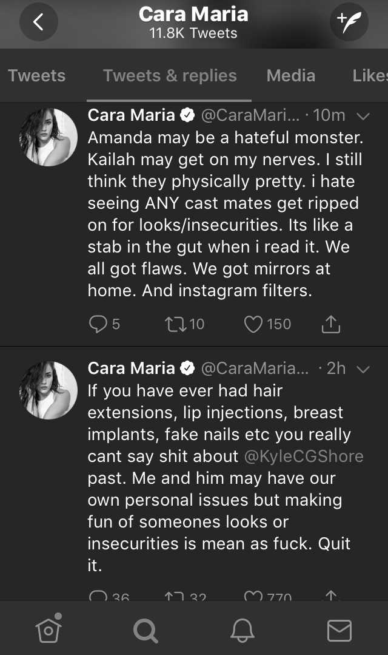Viewport: 388px width, 655px height.
Task: Open the Messages envelope icon
Action: [x=339, y=630]
